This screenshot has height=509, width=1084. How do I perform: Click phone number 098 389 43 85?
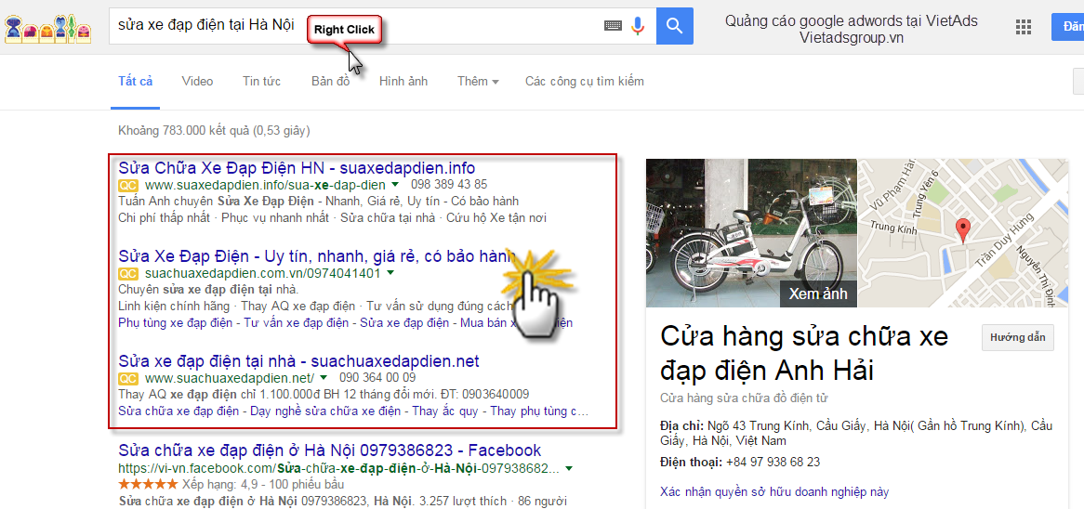tap(449, 185)
